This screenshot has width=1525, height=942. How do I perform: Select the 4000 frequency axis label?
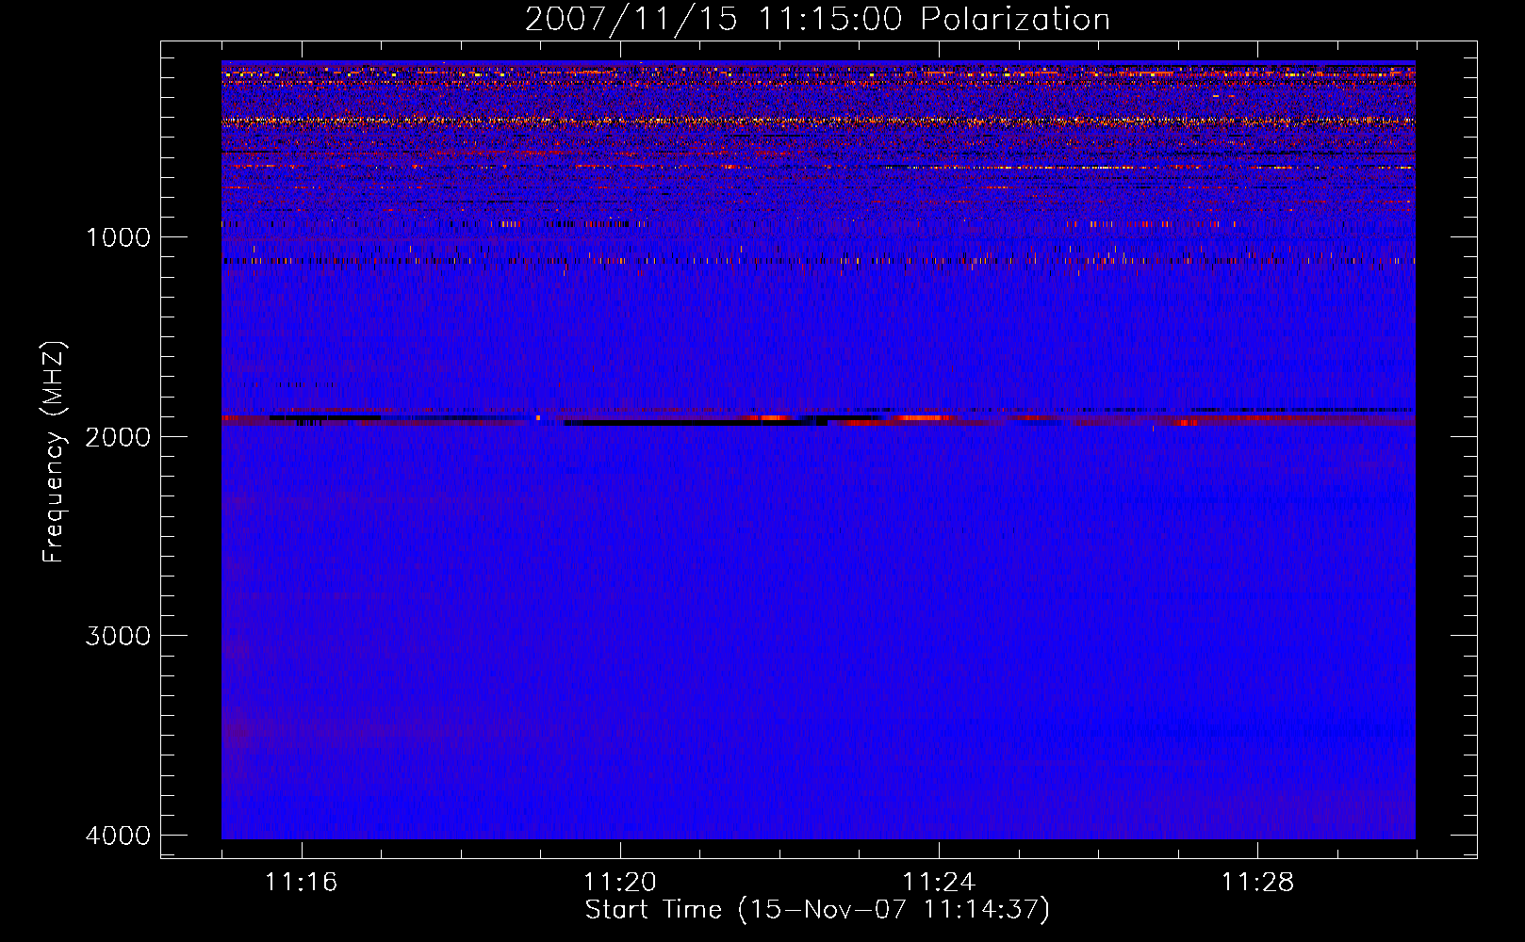[118, 836]
